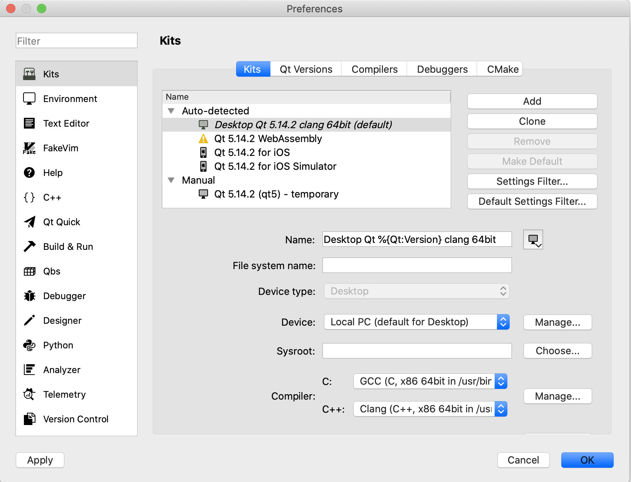
Task: Open the Device type dropdown
Action: [x=417, y=291]
